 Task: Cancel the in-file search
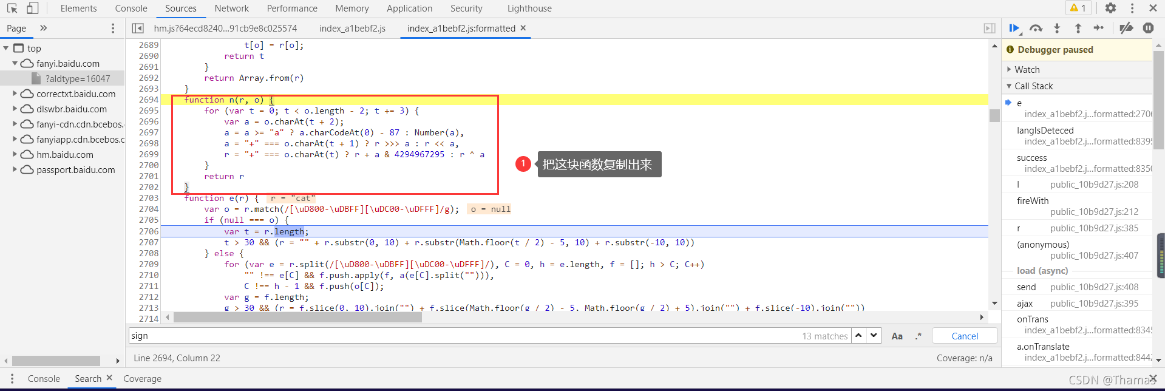tap(965, 336)
